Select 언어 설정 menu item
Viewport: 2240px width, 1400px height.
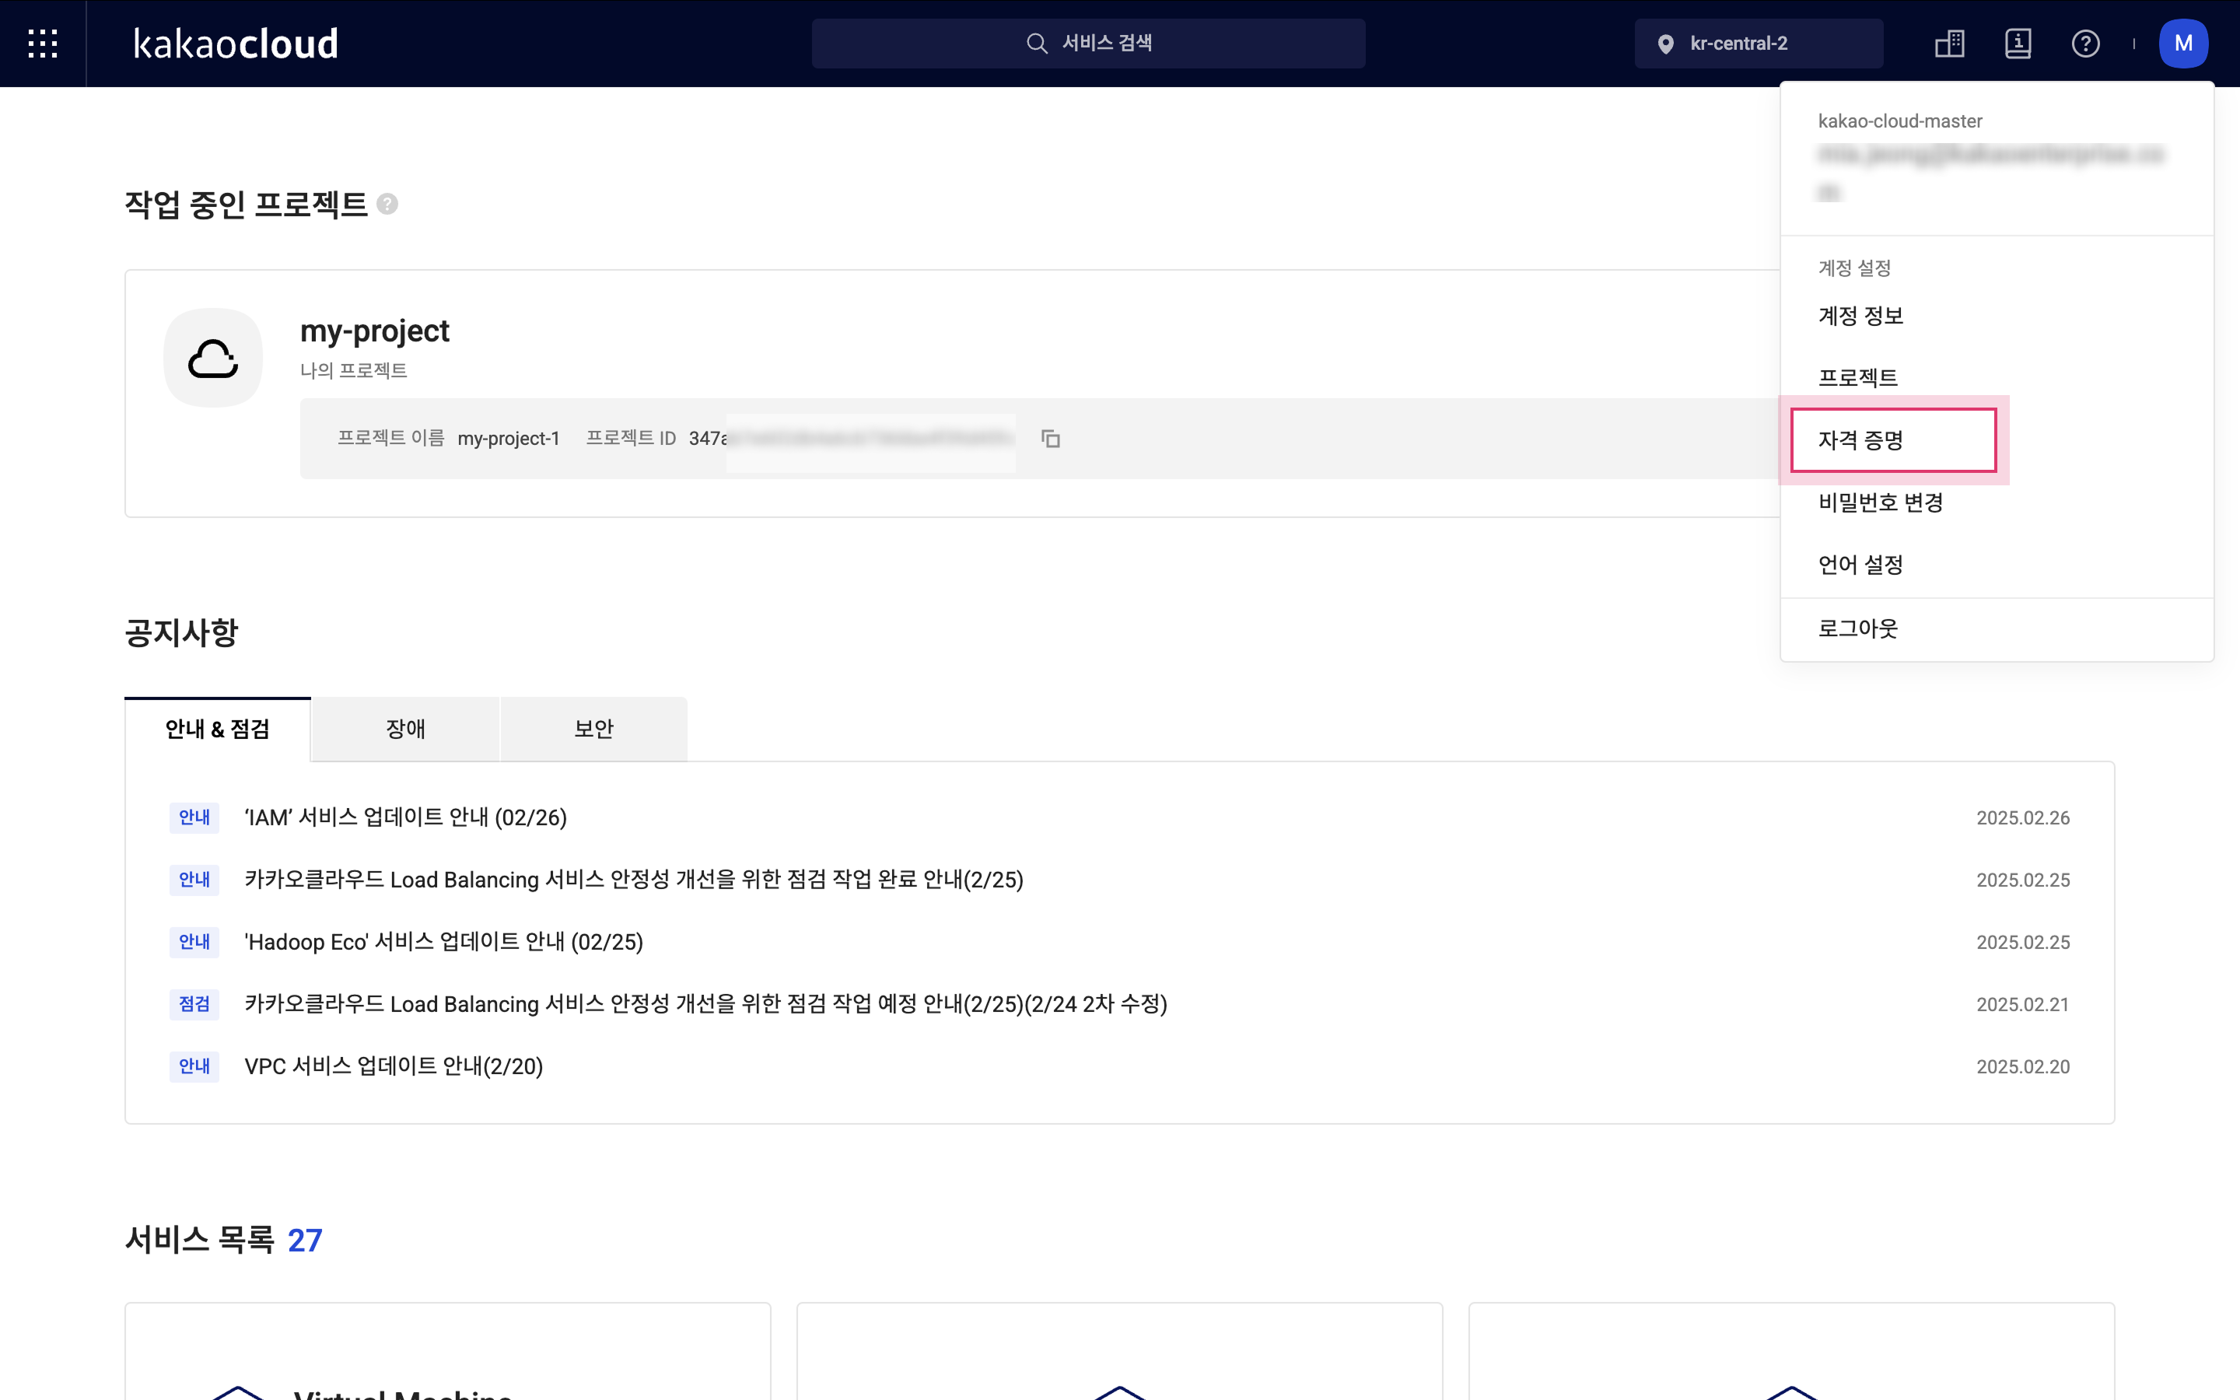[1860, 565]
